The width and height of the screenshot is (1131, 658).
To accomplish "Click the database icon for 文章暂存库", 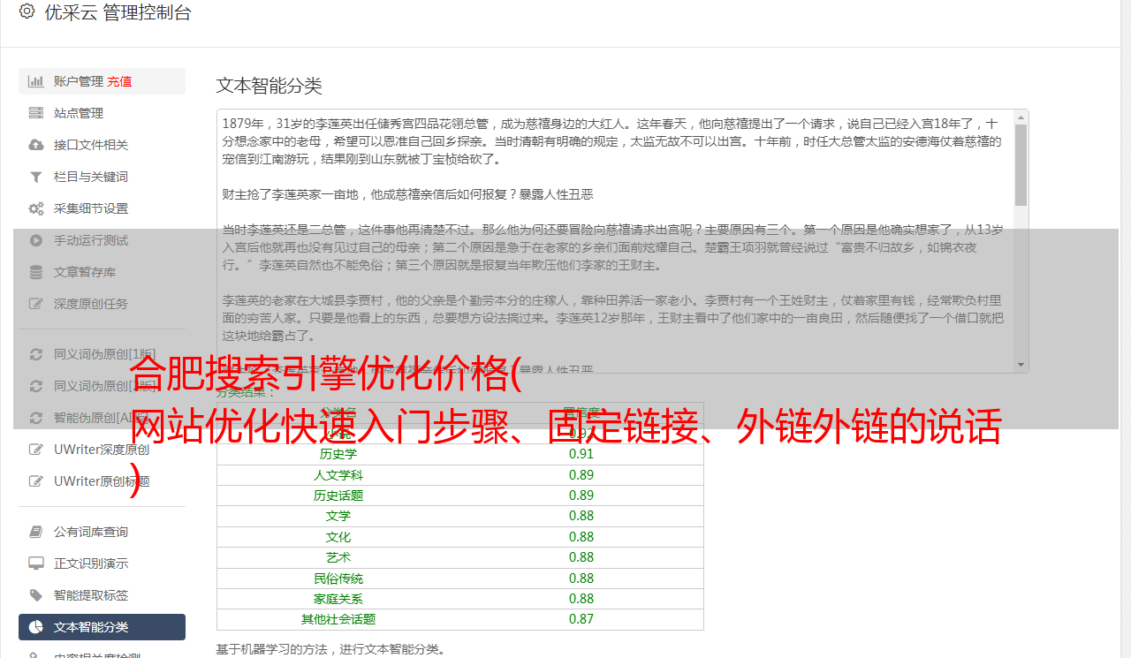I will point(36,272).
